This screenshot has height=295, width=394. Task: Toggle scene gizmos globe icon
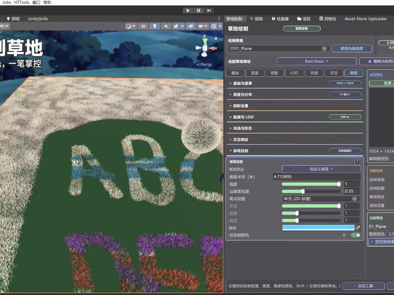pyautogui.click(x=214, y=26)
